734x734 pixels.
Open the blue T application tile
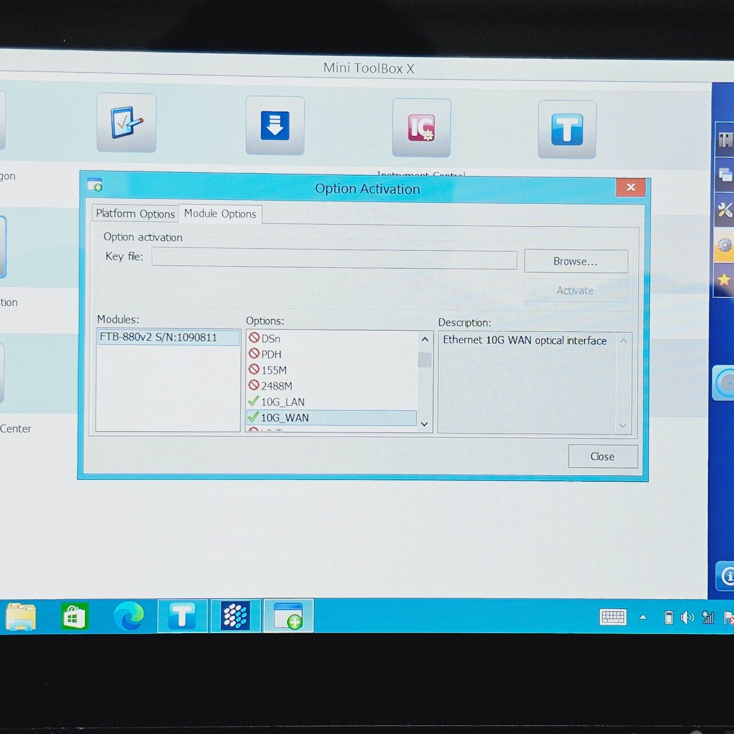567,130
